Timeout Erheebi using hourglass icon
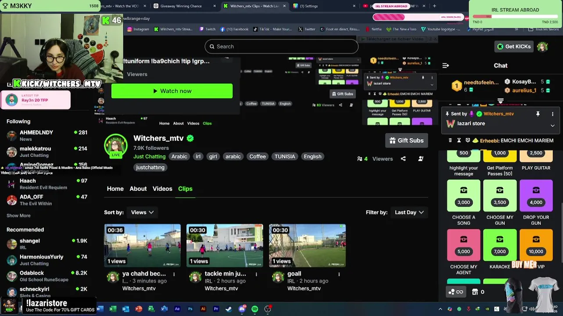563x316 pixels. 459,140
